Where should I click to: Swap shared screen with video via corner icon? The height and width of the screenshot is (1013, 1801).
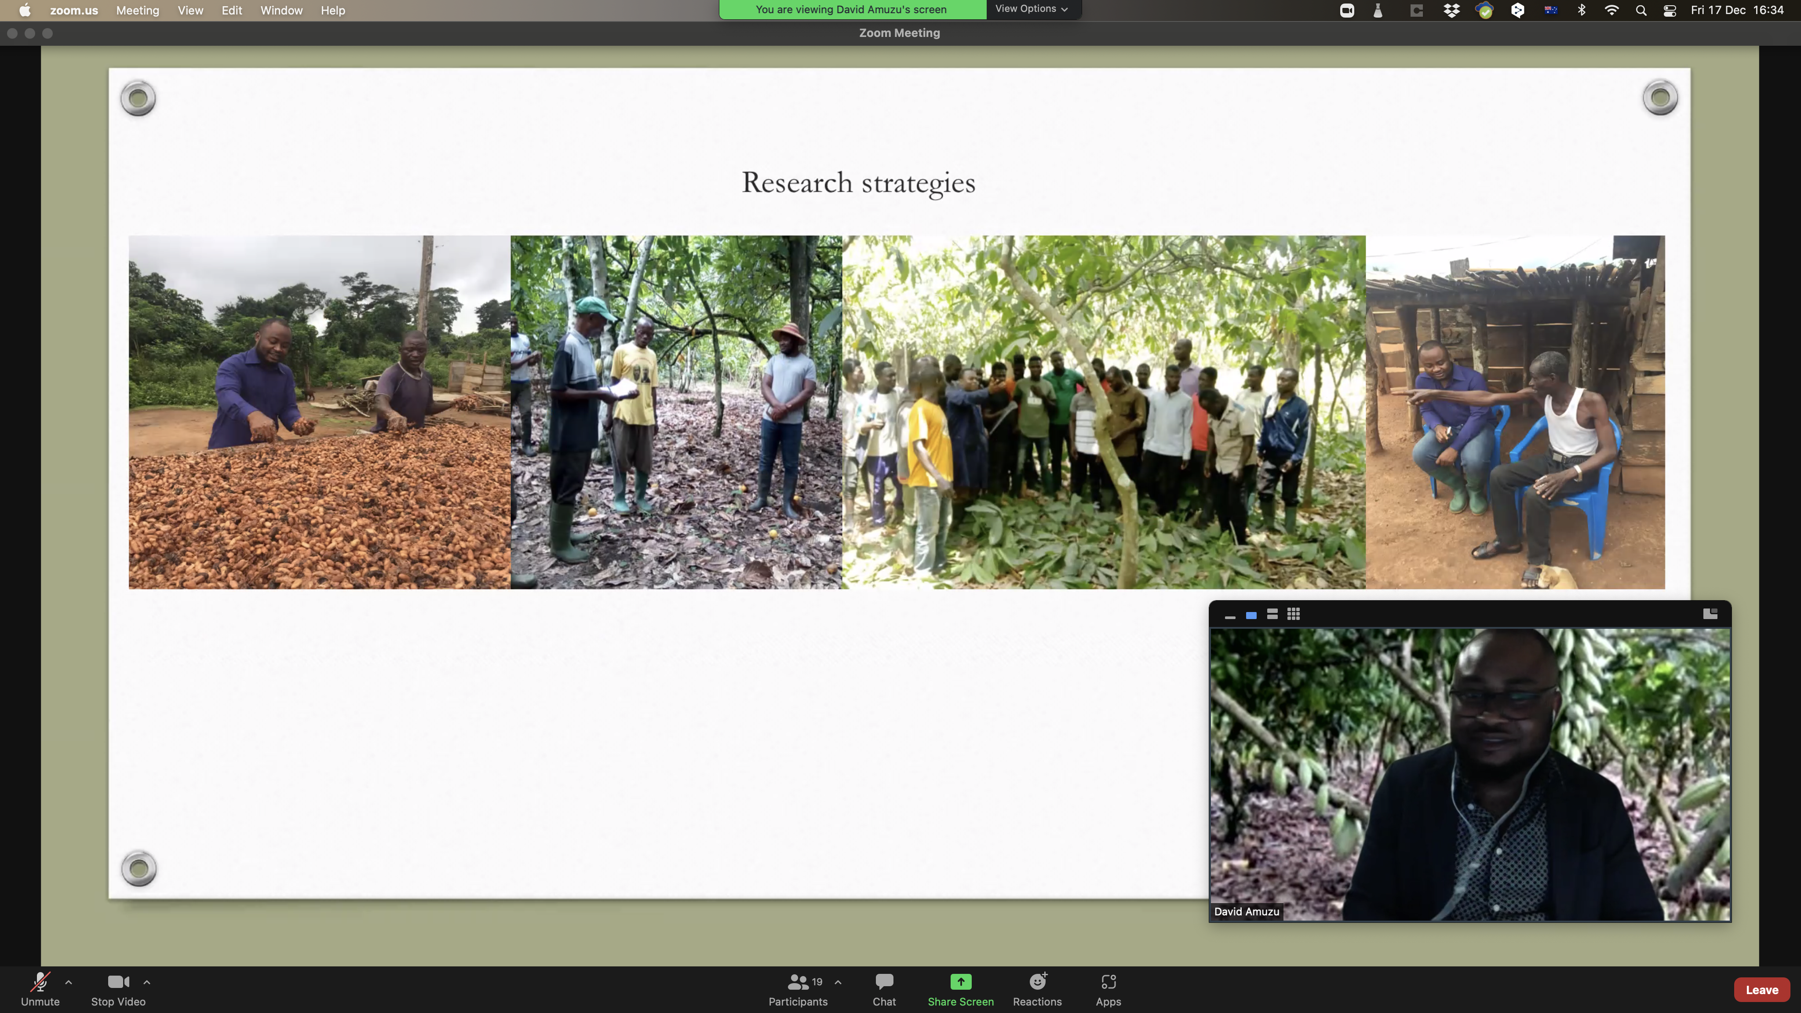(1710, 614)
